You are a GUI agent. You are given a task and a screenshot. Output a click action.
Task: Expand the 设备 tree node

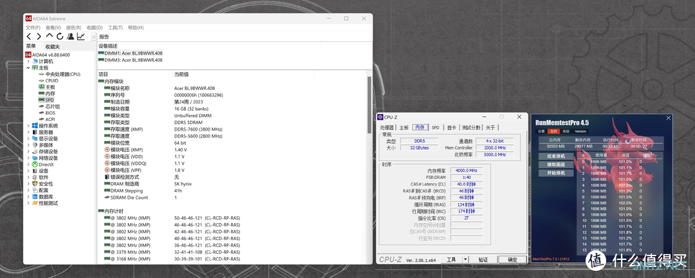click(28, 171)
